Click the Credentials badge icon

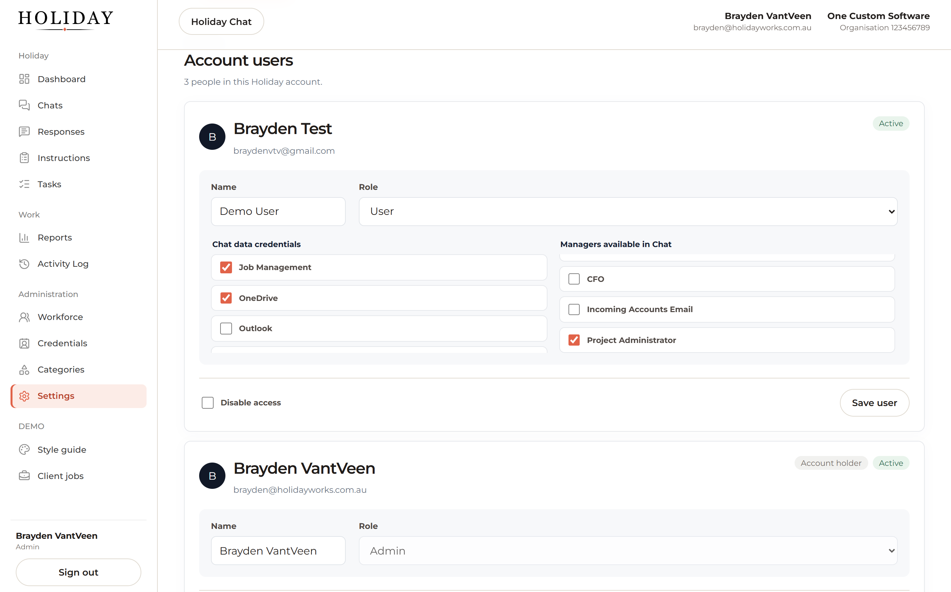[24, 343]
